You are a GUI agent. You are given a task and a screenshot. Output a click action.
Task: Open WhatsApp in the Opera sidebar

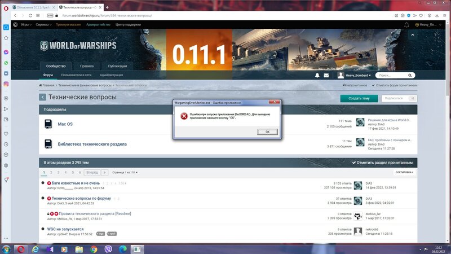6,63
